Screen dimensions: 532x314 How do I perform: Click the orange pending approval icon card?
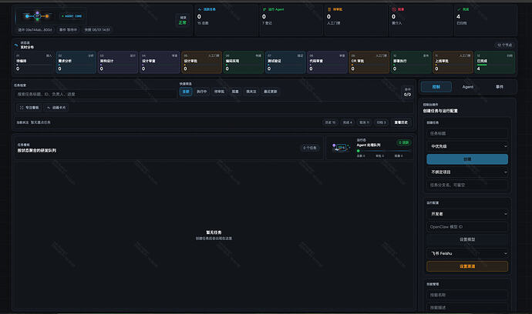pos(356,20)
